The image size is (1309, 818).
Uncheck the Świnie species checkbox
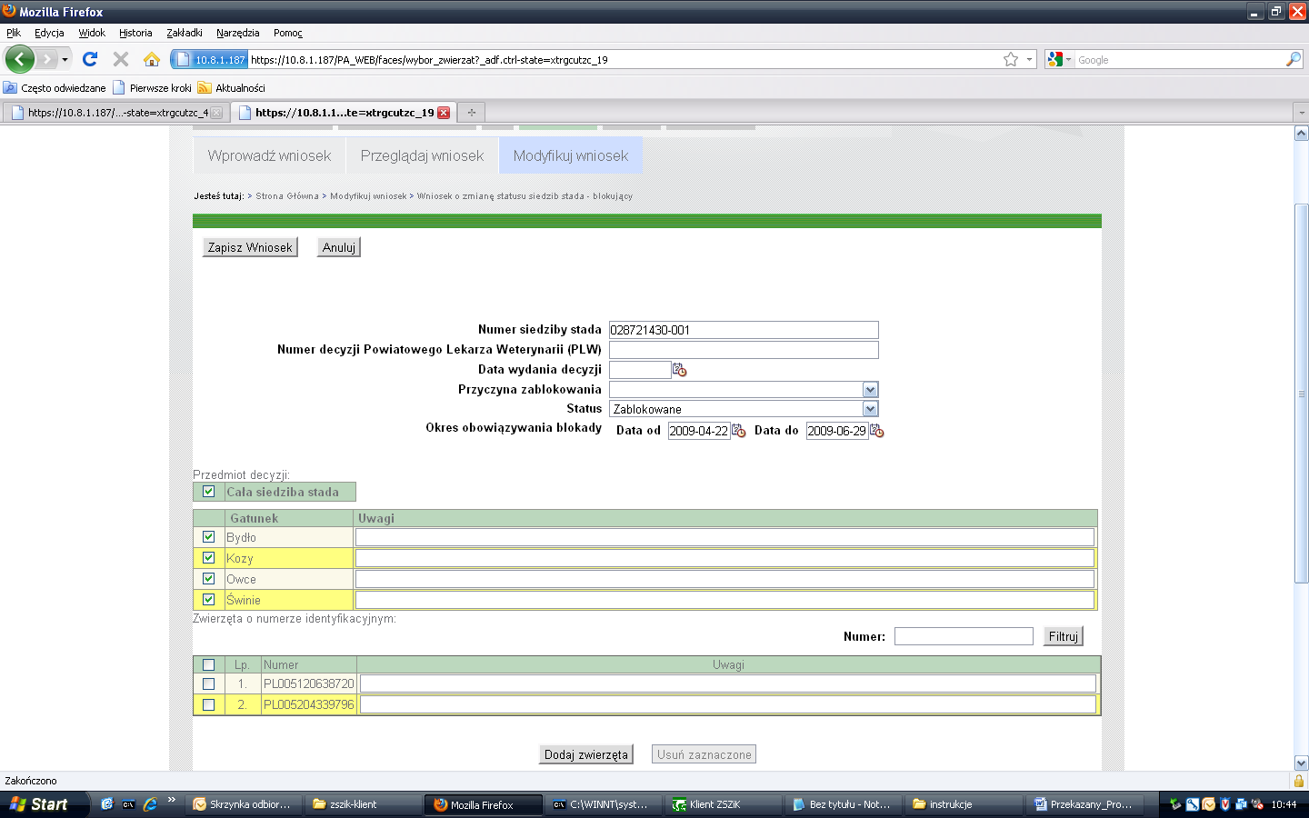[x=208, y=600]
